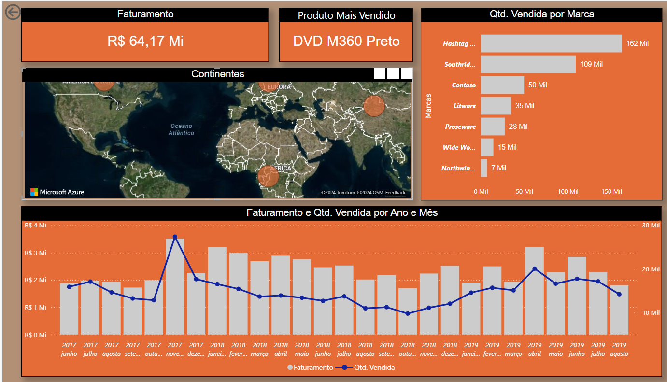Click the Microsoft Azure logo on map
This screenshot has height=382, width=667.
pyautogui.click(x=57, y=192)
